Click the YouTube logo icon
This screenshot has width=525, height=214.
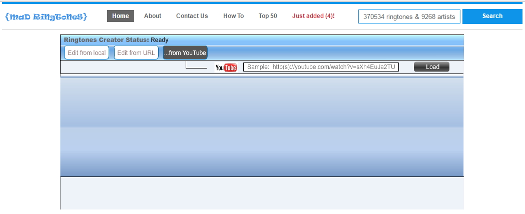(226, 67)
